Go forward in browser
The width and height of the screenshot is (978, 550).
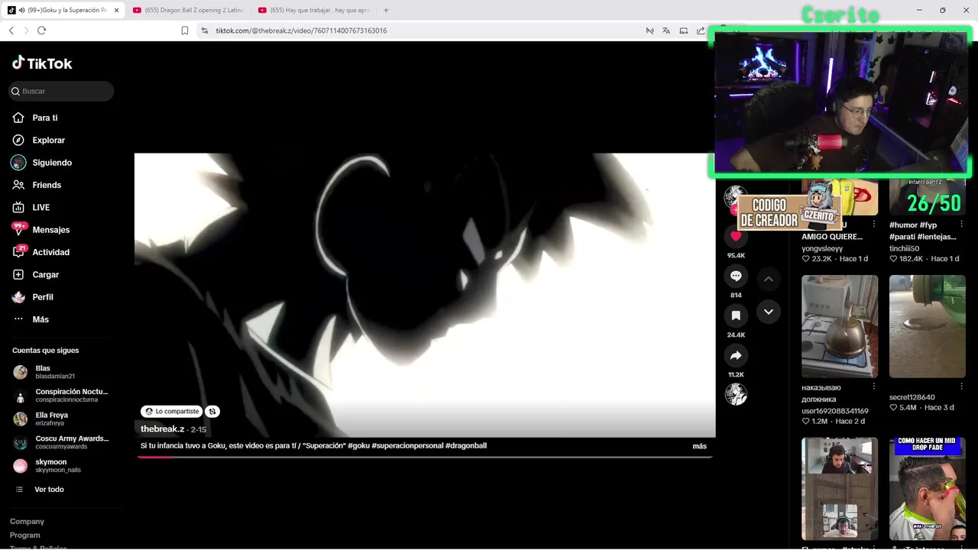pyautogui.click(x=26, y=31)
